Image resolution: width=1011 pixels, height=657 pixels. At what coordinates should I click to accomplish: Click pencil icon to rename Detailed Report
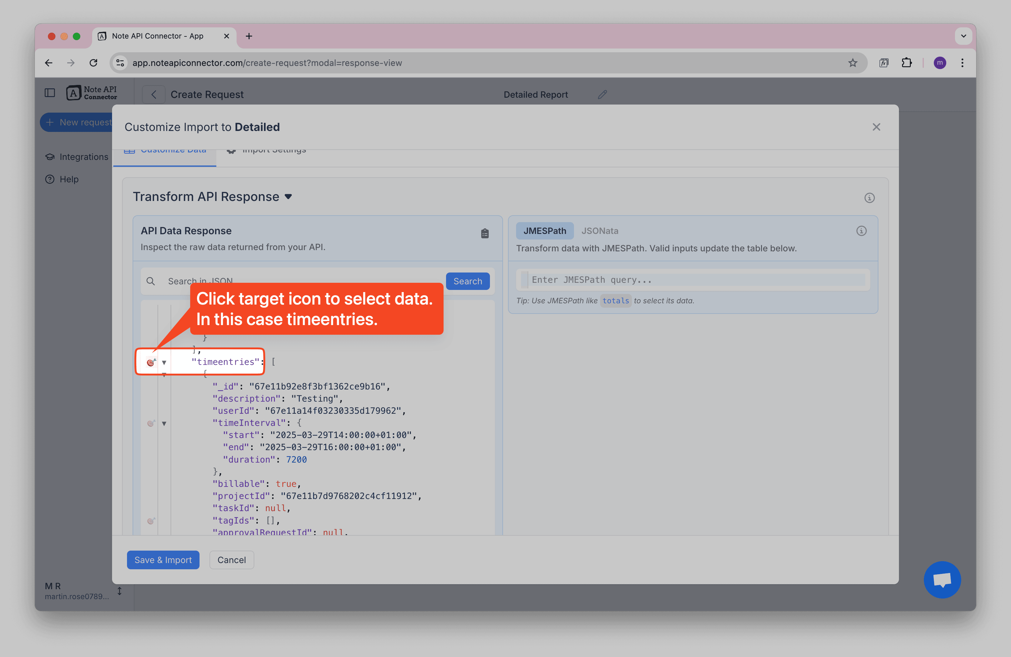[x=602, y=95]
